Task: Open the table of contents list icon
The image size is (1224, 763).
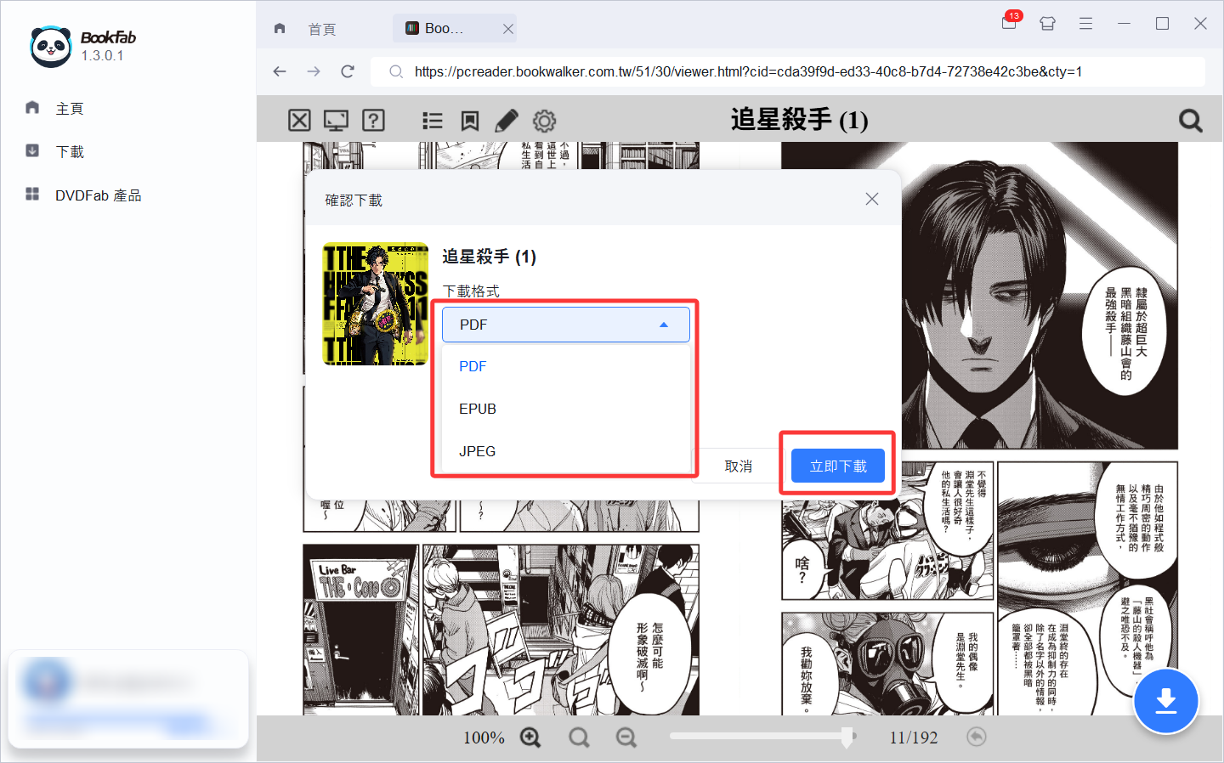Action: (433, 121)
